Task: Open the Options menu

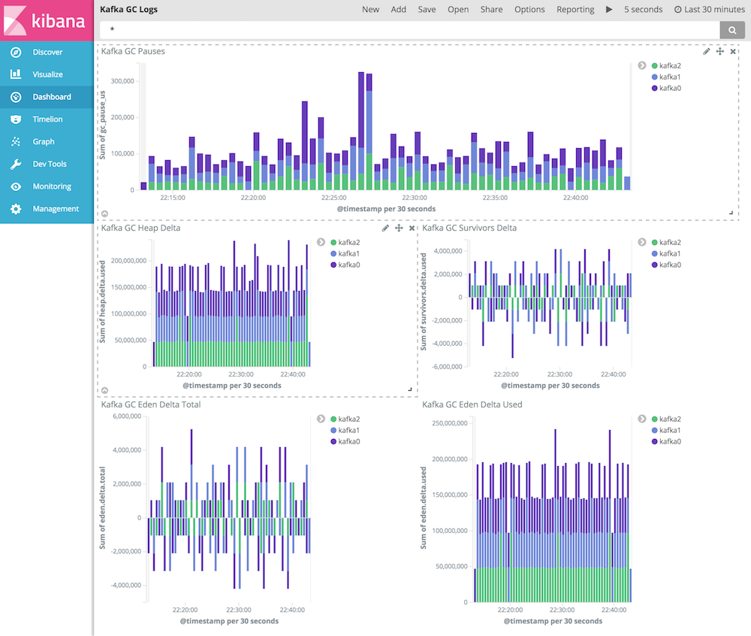Action: tap(529, 10)
